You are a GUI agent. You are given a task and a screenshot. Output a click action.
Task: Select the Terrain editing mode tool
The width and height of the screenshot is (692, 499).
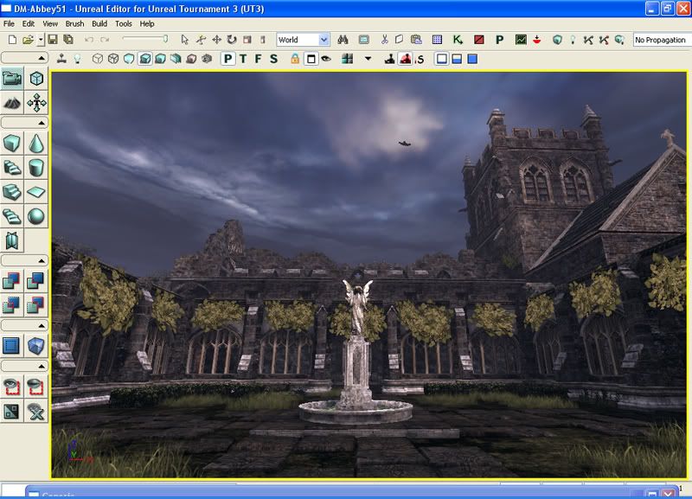tap(12, 103)
